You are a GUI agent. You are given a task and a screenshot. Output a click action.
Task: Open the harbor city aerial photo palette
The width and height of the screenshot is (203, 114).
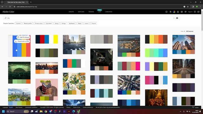[129, 46]
